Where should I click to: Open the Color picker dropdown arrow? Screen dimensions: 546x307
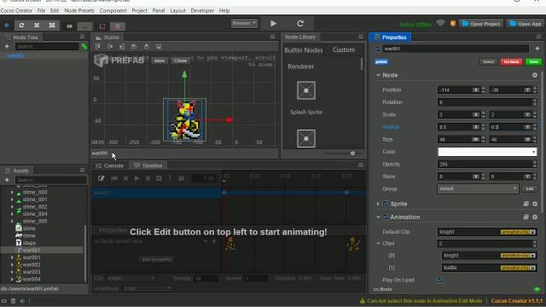click(x=533, y=152)
